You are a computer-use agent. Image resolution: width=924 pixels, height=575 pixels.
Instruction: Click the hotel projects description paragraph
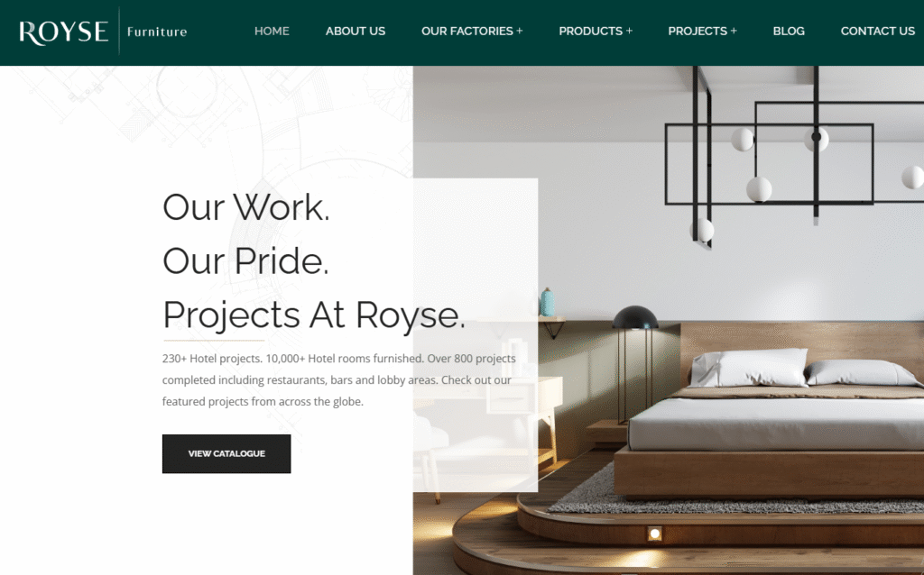pyautogui.click(x=339, y=380)
